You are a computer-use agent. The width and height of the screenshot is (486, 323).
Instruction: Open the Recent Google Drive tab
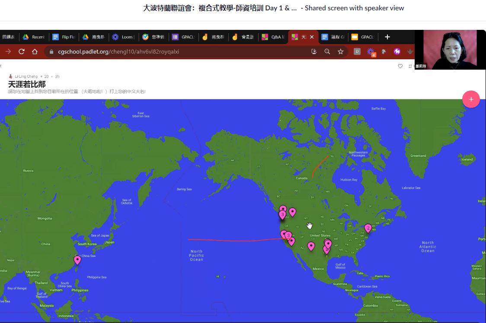34,37
